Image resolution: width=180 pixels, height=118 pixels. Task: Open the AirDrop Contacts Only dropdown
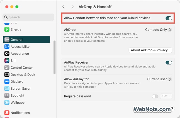[158, 30]
